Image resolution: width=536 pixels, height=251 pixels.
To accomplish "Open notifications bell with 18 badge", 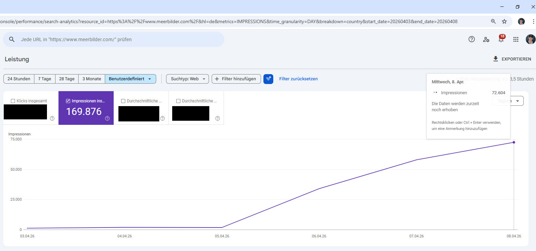I will coord(501,39).
